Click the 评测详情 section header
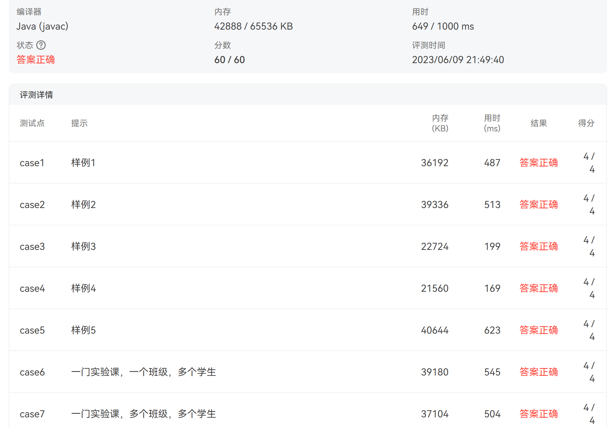609x427 pixels. pyautogui.click(x=36, y=95)
